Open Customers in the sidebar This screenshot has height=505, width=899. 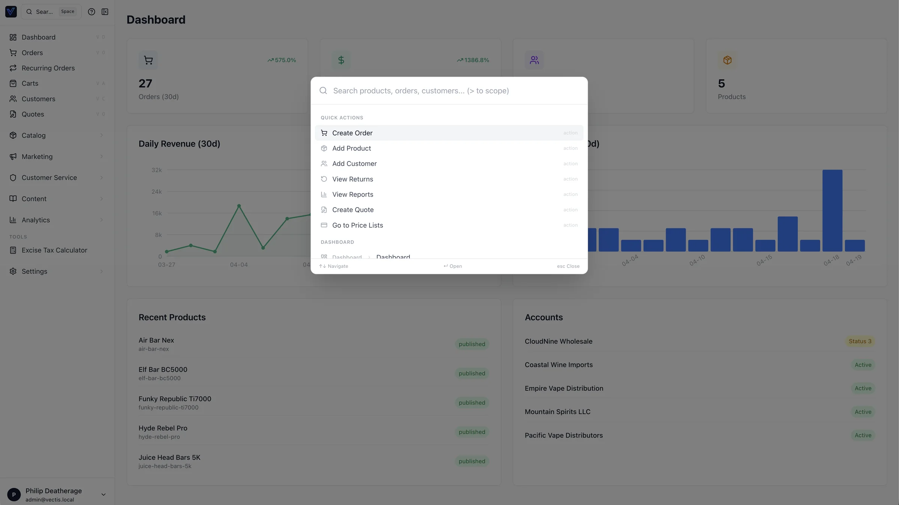pyautogui.click(x=38, y=99)
